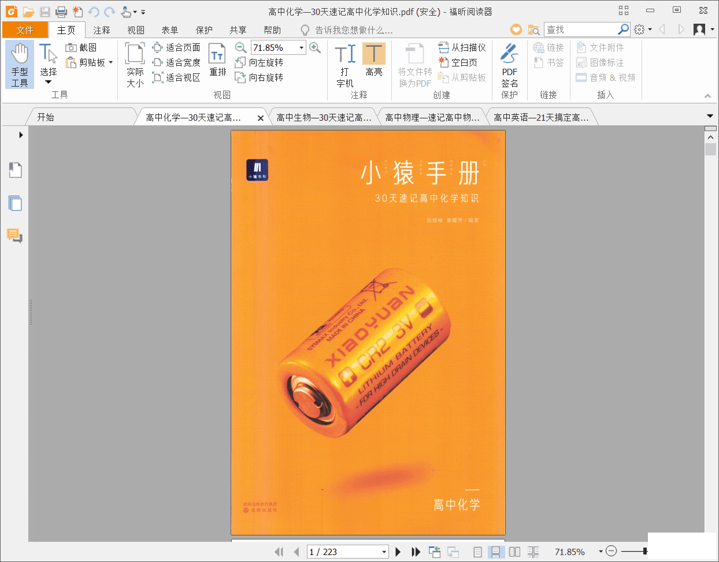The width and height of the screenshot is (719, 562).
Task: Close the 高中化学 document tab
Action: pyautogui.click(x=260, y=118)
